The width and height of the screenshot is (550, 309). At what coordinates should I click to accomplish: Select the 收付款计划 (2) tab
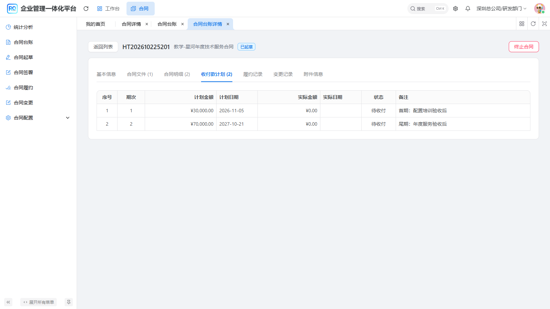click(x=217, y=74)
